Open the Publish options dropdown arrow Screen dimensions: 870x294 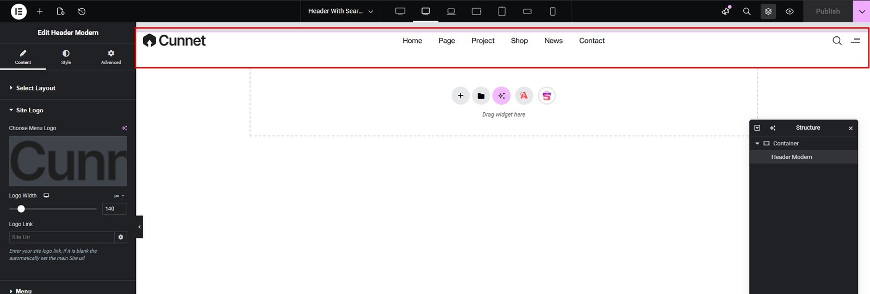click(x=862, y=11)
